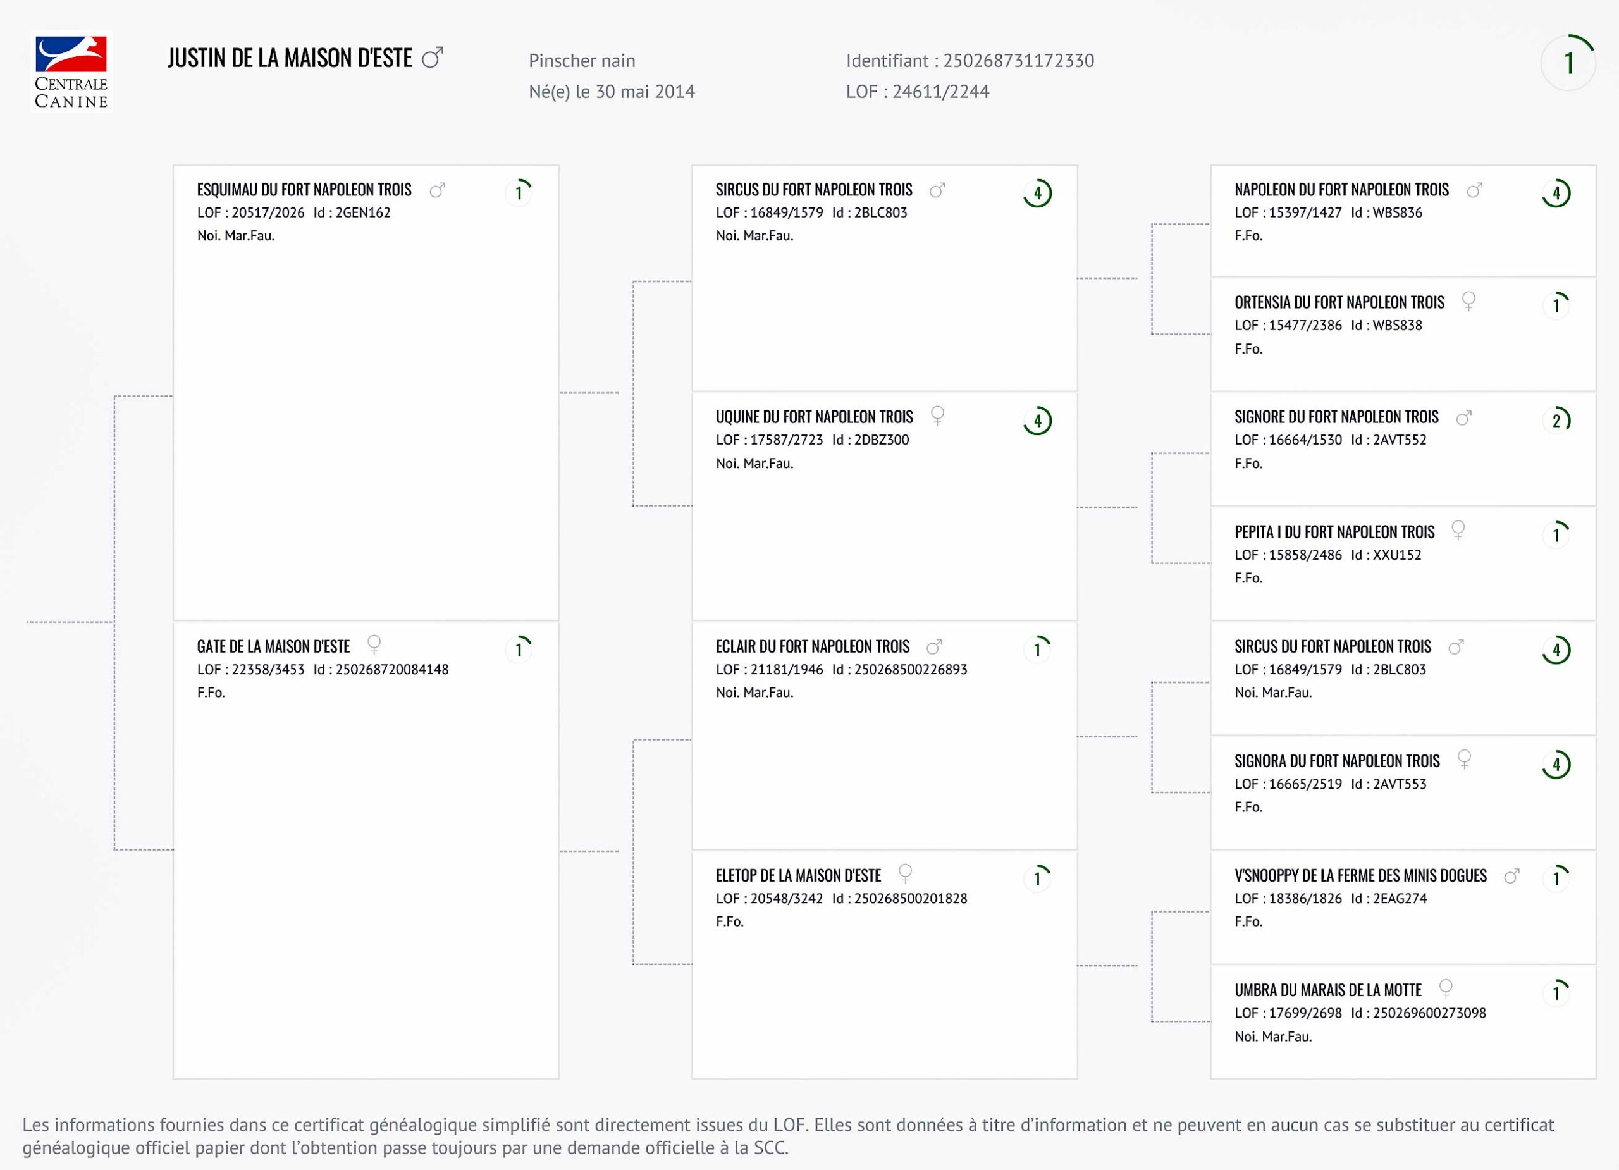Click rating badge on Umbra du Marais card
Viewport: 1619px width, 1170px height.
1556,992
